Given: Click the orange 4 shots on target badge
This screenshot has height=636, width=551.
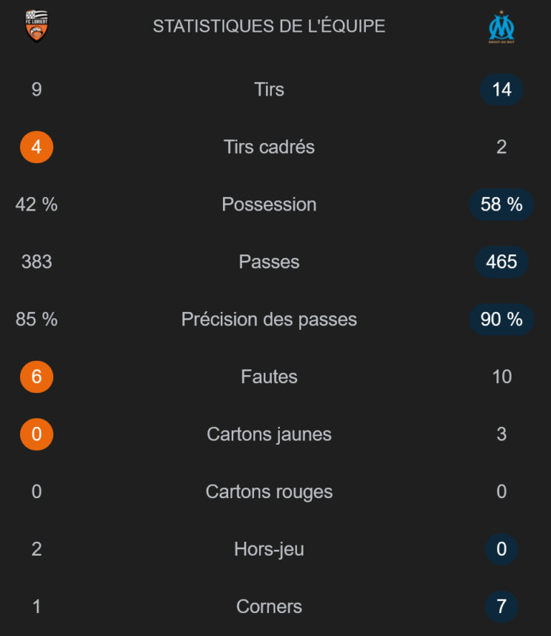Looking at the screenshot, I should click(37, 147).
